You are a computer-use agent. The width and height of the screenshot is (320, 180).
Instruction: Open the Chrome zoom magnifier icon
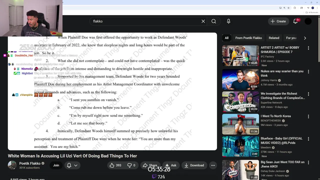(284, 8)
